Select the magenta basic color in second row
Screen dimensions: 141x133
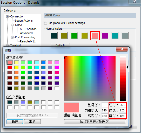click(57, 67)
